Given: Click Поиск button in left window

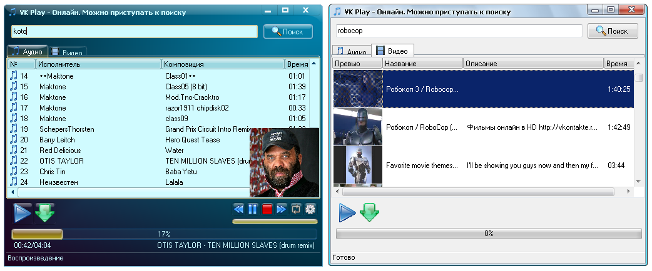Looking at the screenshot, I should [288, 32].
